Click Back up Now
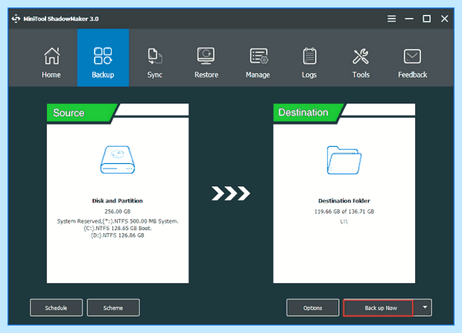Image resolution: width=462 pixels, height=333 pixels. coord(378,308)
